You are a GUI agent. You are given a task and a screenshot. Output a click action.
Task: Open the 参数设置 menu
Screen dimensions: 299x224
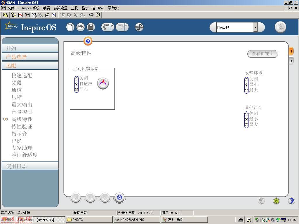[x=60, y=8]
